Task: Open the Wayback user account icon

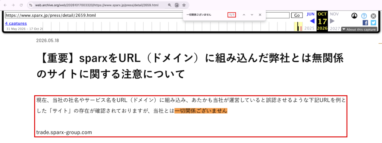Action: pyautogui.click(x=354, y=16)
